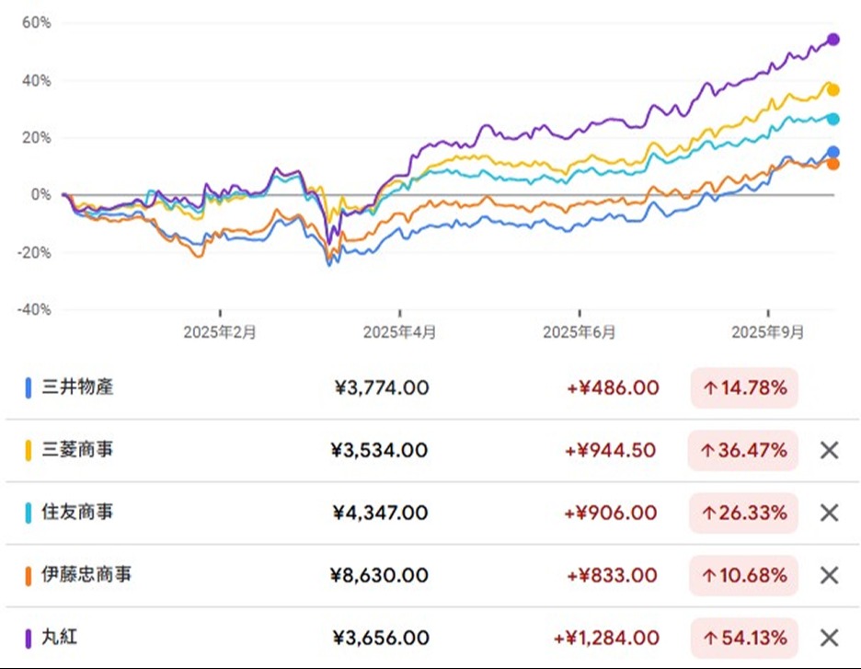Click the yellow 三菱商事 chart endpoint dot
The image size is (861, 669).
tap(833, 90)
